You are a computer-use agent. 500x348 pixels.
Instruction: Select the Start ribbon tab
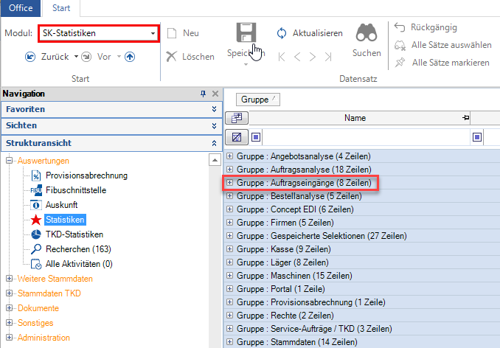[x=61, y=10]
